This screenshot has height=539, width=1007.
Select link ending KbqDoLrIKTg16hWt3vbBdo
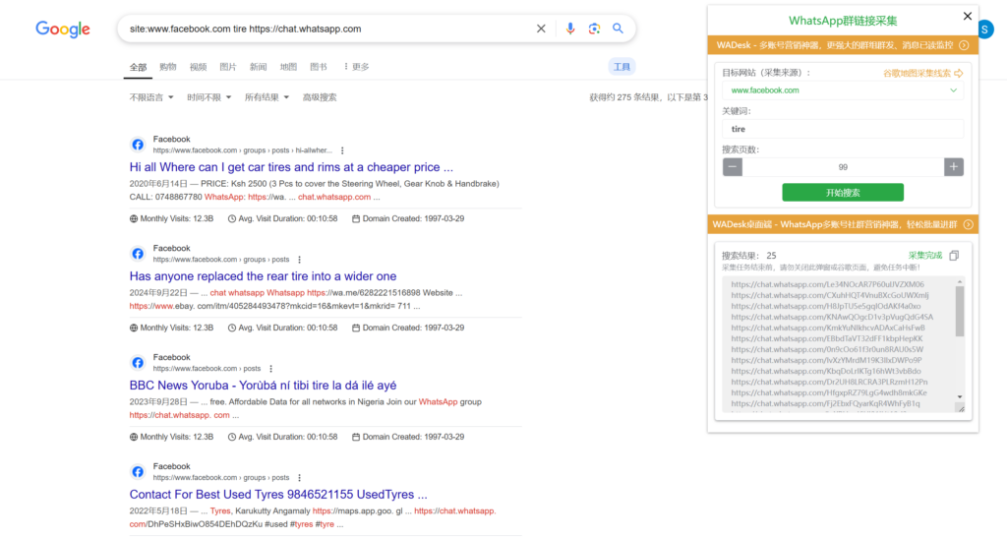pyautogui.click(x=826, y=372)
